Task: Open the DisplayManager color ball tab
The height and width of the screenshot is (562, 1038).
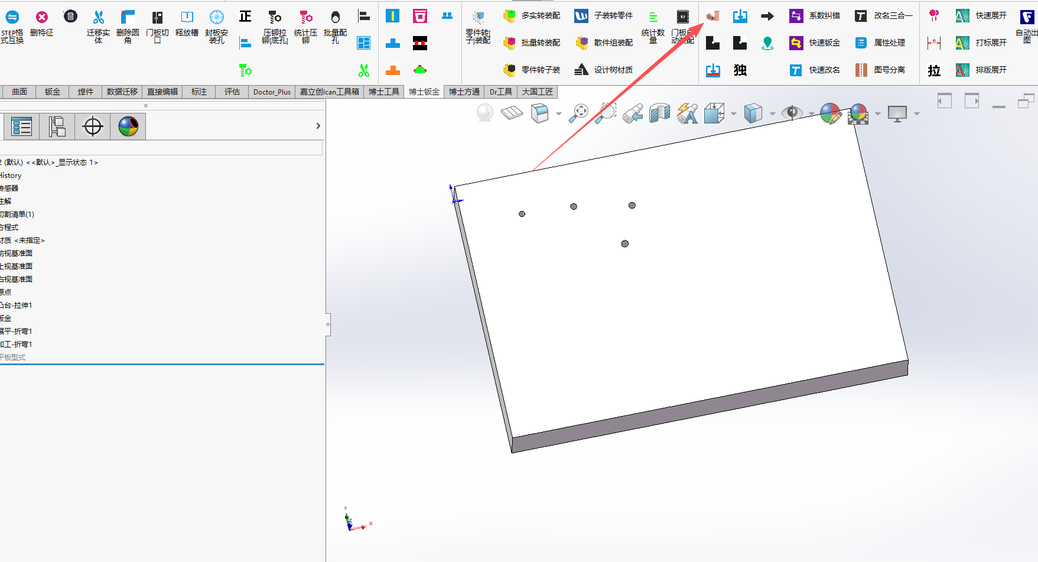Action: [x=128, y=126]
